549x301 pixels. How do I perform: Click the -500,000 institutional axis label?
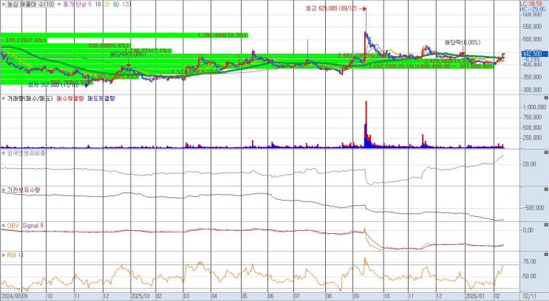pyautogui.click(x=534, y=208)
